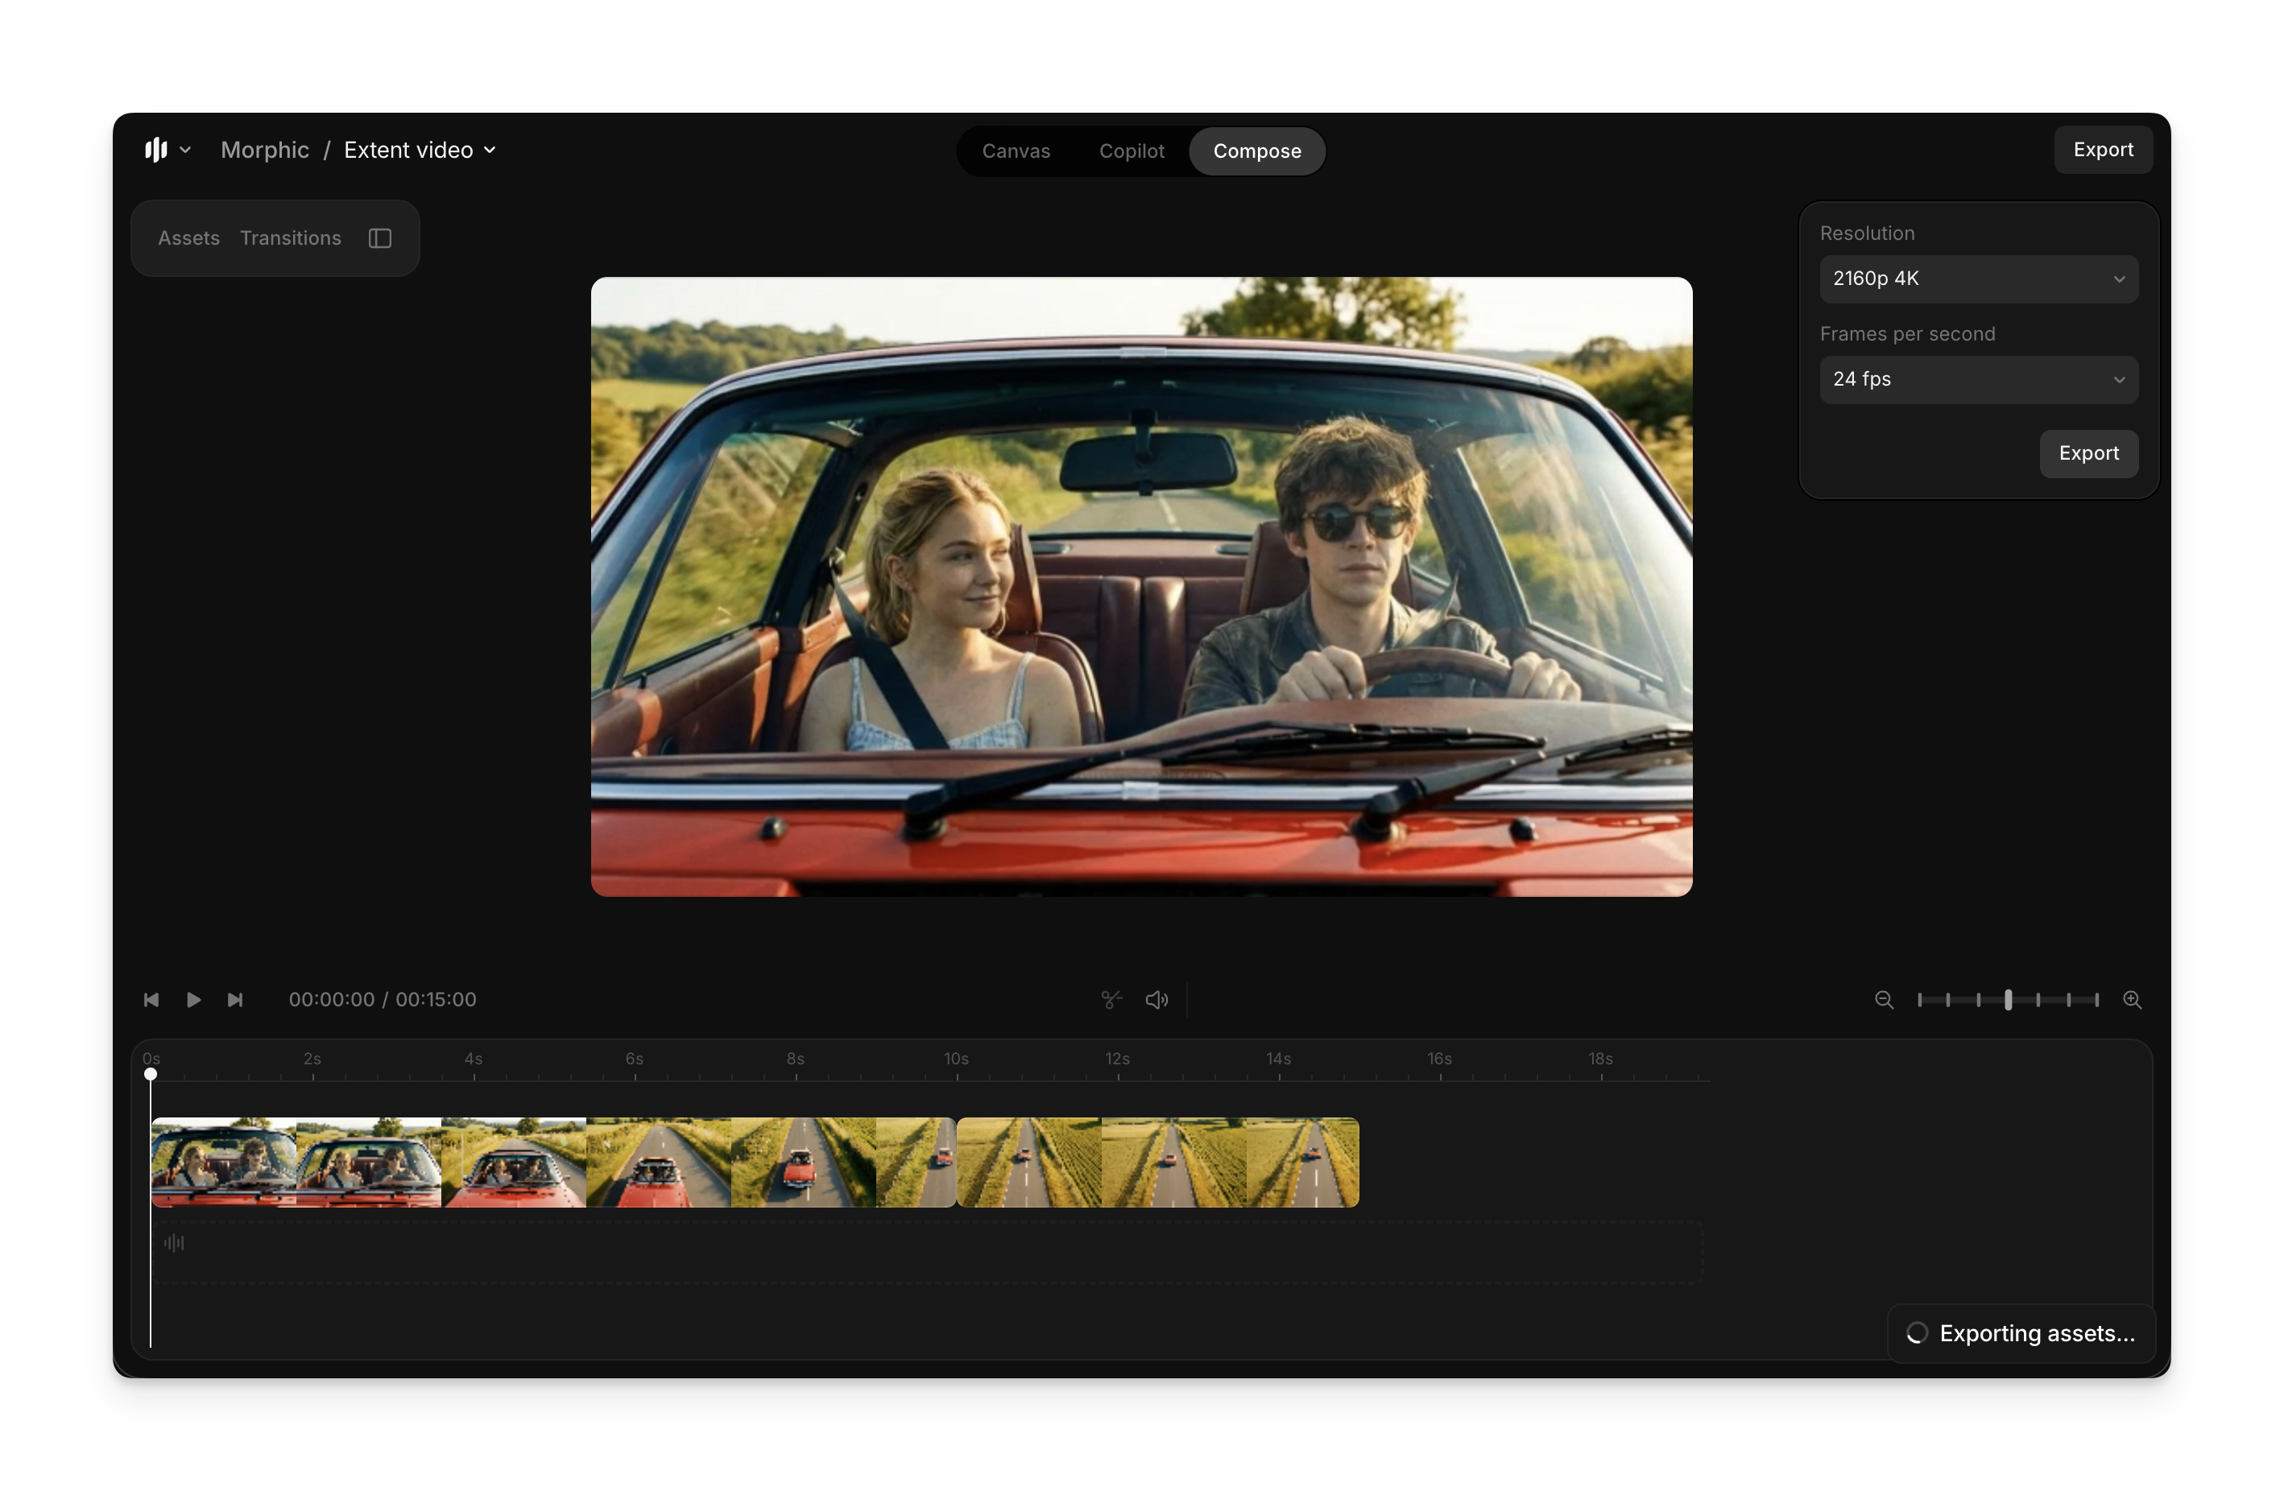The image size is (2284, 1491).
Task: Select the scissors split tool
Action: [1111, 1000]
